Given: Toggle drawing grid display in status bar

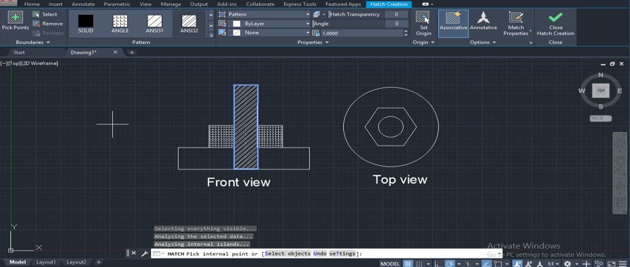Looking at the screenshot, I should pos(408,264).
